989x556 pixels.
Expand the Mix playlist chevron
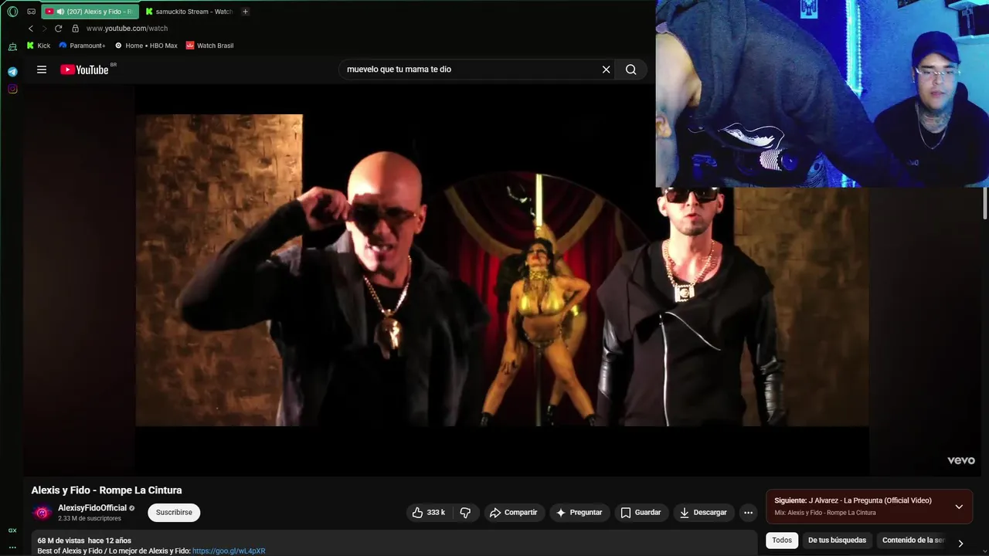[x=959, y=507]
